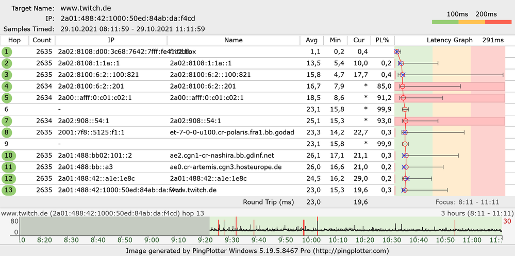This screenshot has height=256, width=515.
Task: Click the name ae0.cr-artemis.cgn3.hosteurope.de
Action: (x=226, y=167)
